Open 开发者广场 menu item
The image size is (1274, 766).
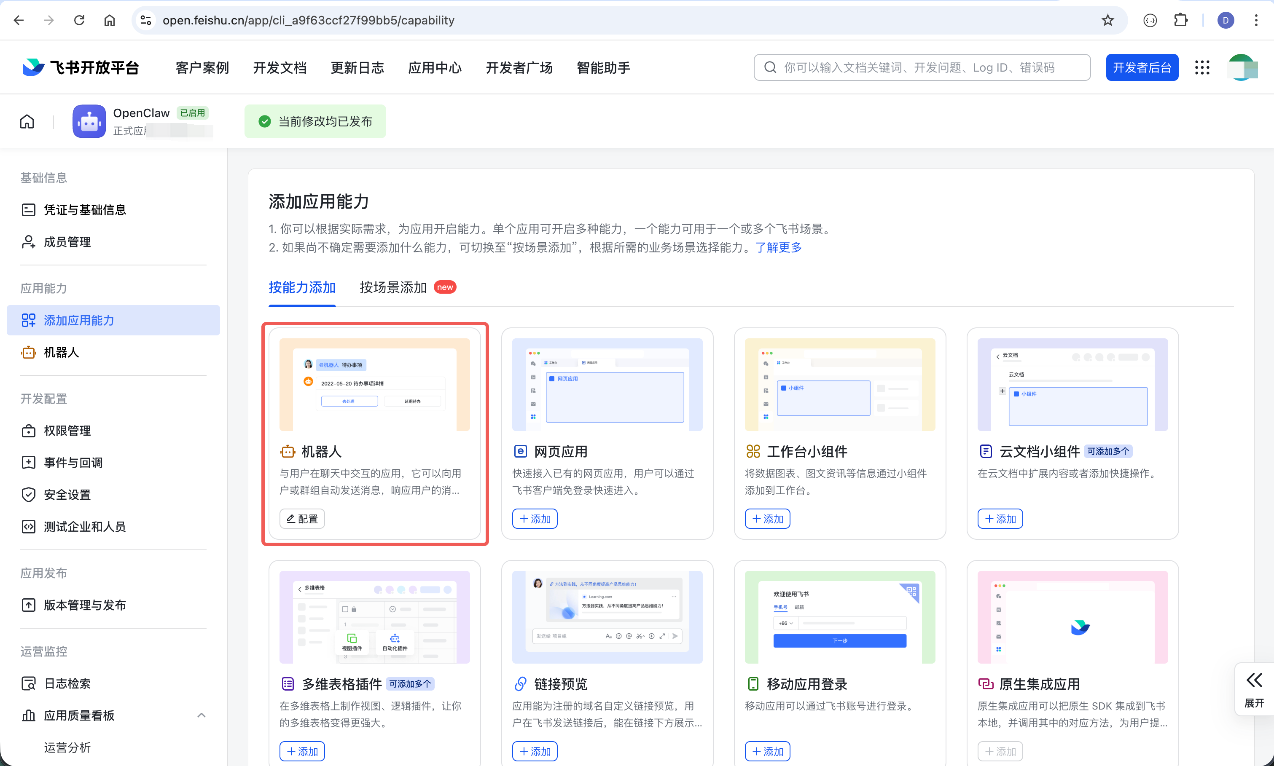pyautogui.click(x=519, y=67)
